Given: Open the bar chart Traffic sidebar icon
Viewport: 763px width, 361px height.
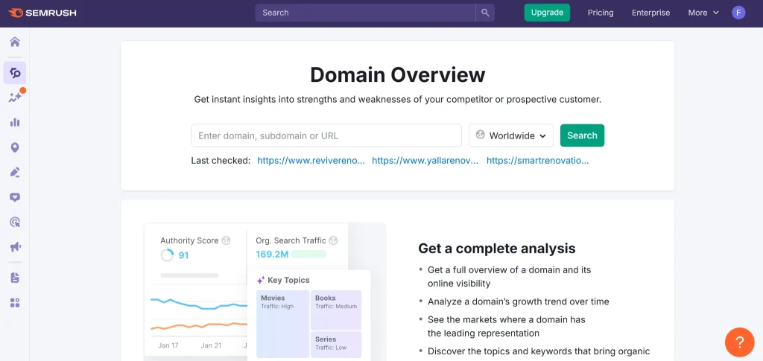Looking at the screenshot, I should point(15,122).
